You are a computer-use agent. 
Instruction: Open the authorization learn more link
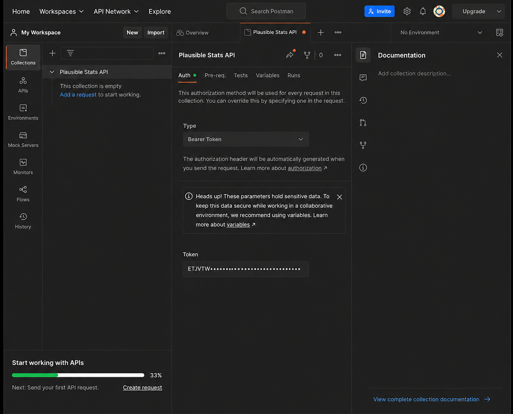305,168
